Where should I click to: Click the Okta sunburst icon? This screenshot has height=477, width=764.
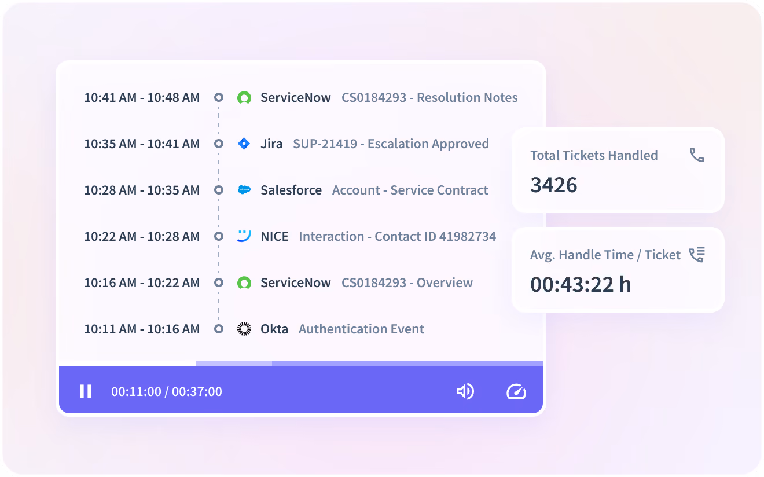(x=244, y=329)
